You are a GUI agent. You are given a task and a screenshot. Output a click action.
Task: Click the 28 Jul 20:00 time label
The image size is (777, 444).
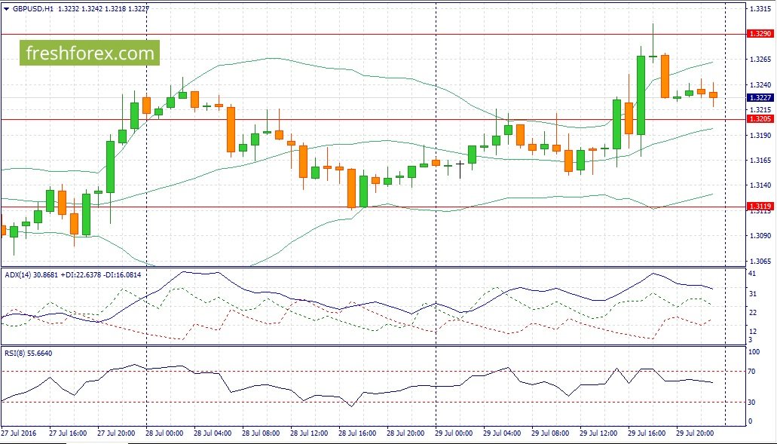406,433
